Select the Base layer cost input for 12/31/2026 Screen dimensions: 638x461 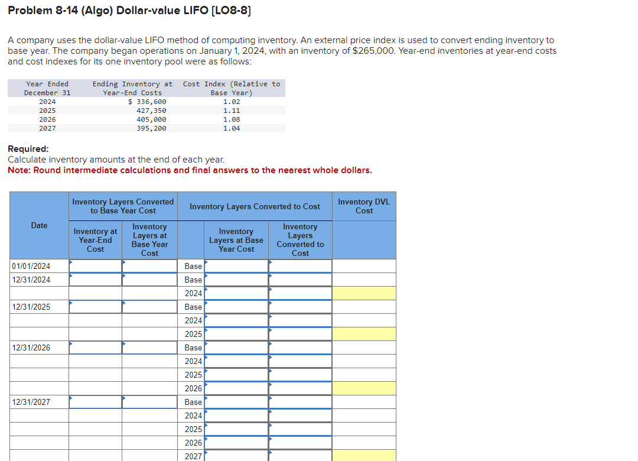[x=236, y=348]
